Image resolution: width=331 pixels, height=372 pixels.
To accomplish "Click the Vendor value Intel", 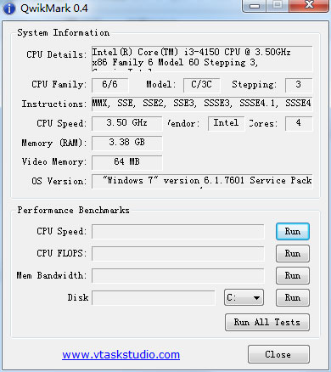I will 226,123.
